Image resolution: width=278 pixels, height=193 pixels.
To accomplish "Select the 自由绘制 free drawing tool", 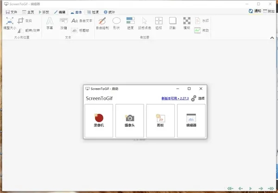I will [x=102, y=24].
